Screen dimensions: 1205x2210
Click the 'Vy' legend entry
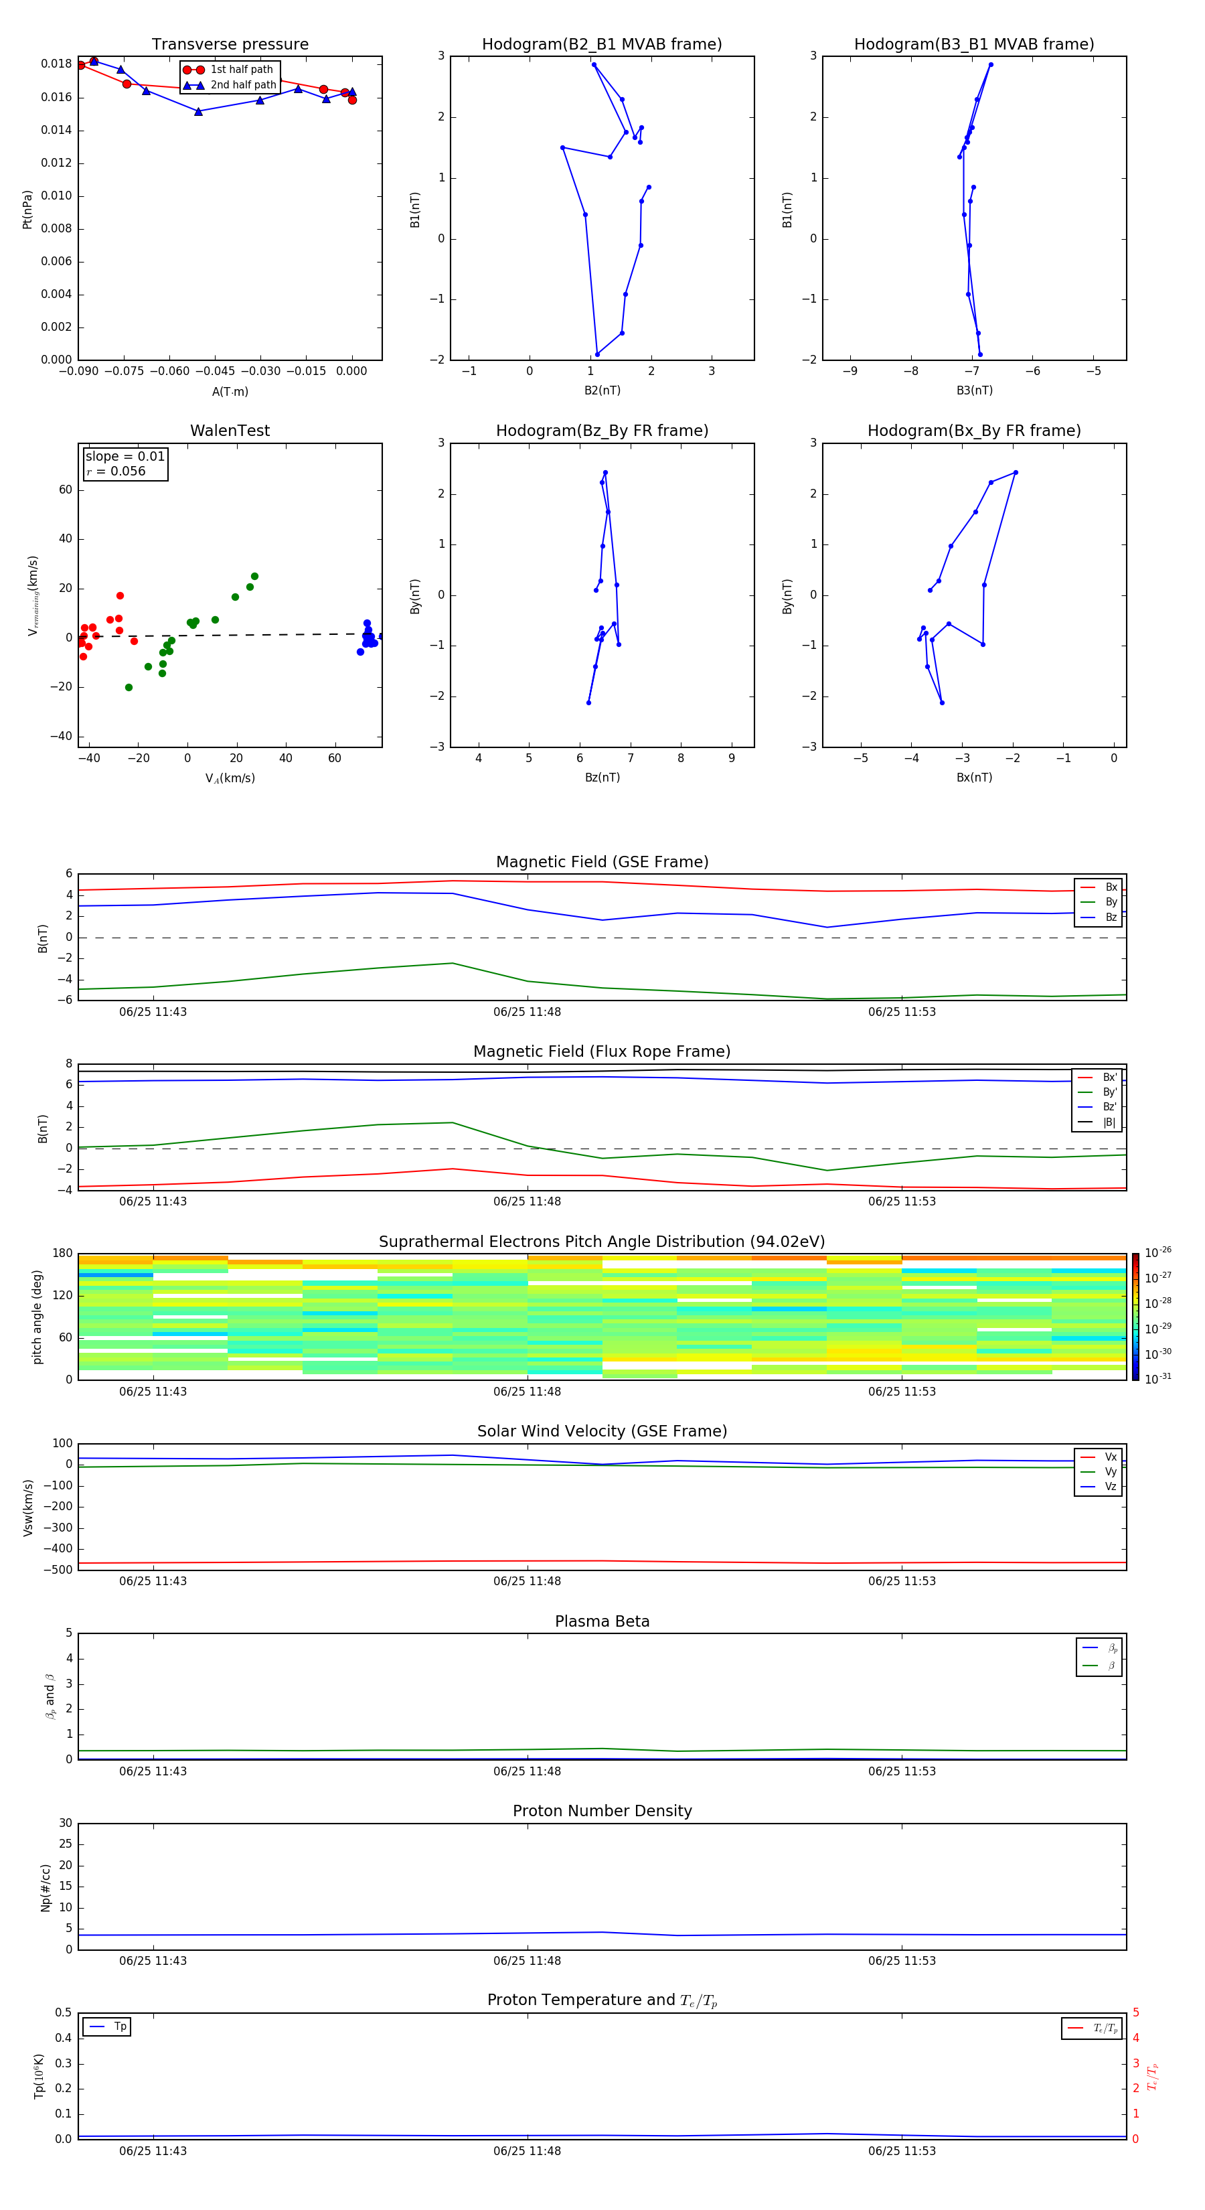pos(1099,1472)
